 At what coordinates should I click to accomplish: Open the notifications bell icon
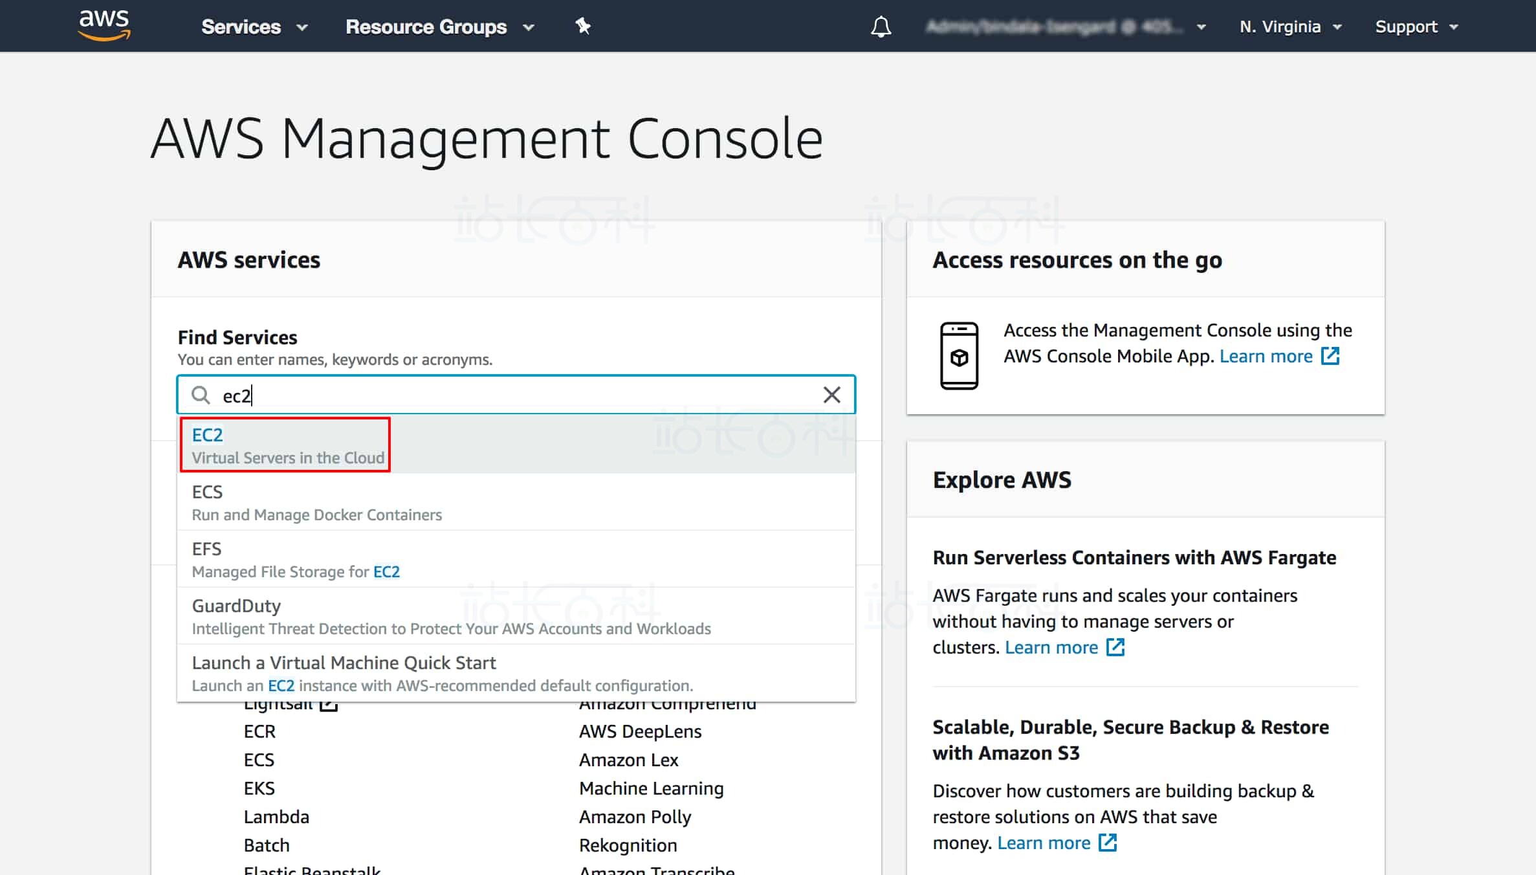(x=881, y=27)
